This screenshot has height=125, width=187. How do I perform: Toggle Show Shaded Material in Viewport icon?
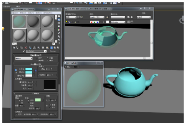(47, 48)
